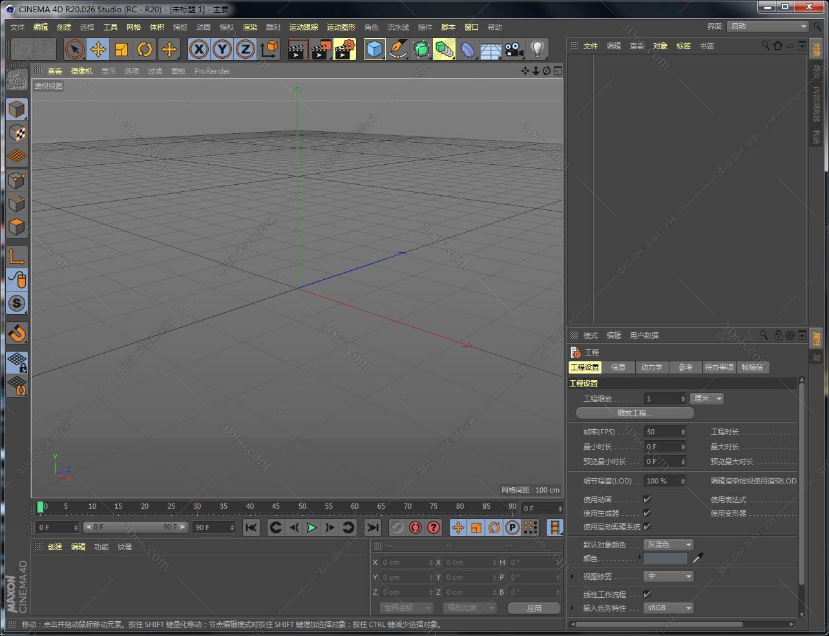The width and height of the screenshot is (829, 636).
Task: Open the sRGB color profile dropdown
Action: click(x=667, y=608)
